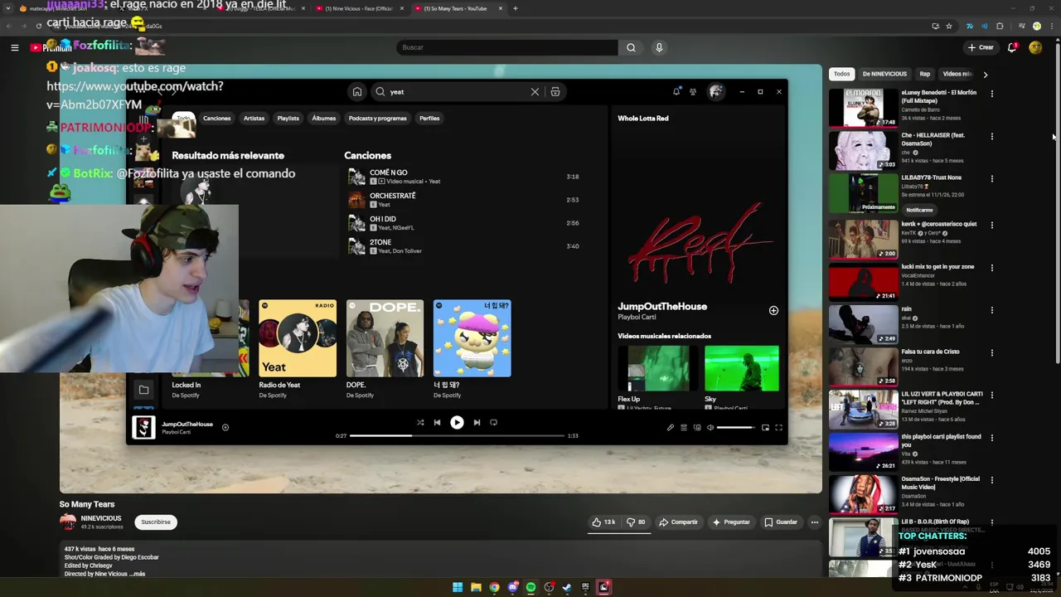Add JumpOutTheHouse to liked from player bar
The width and height of the screenshot is (1061, 597).
[225, 428]
